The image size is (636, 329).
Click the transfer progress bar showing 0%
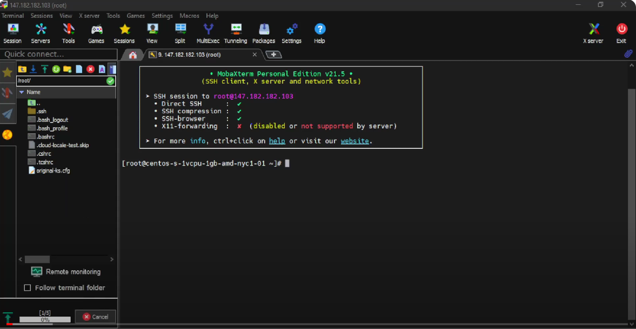[45, 320]
